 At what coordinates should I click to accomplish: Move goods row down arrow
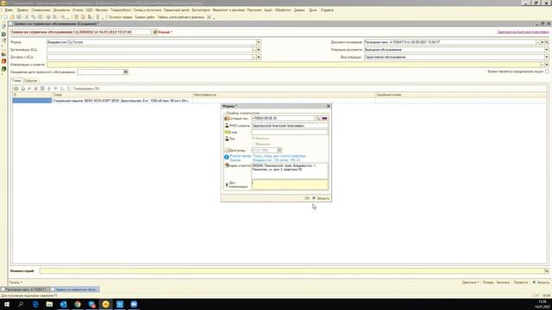point(55,89)
